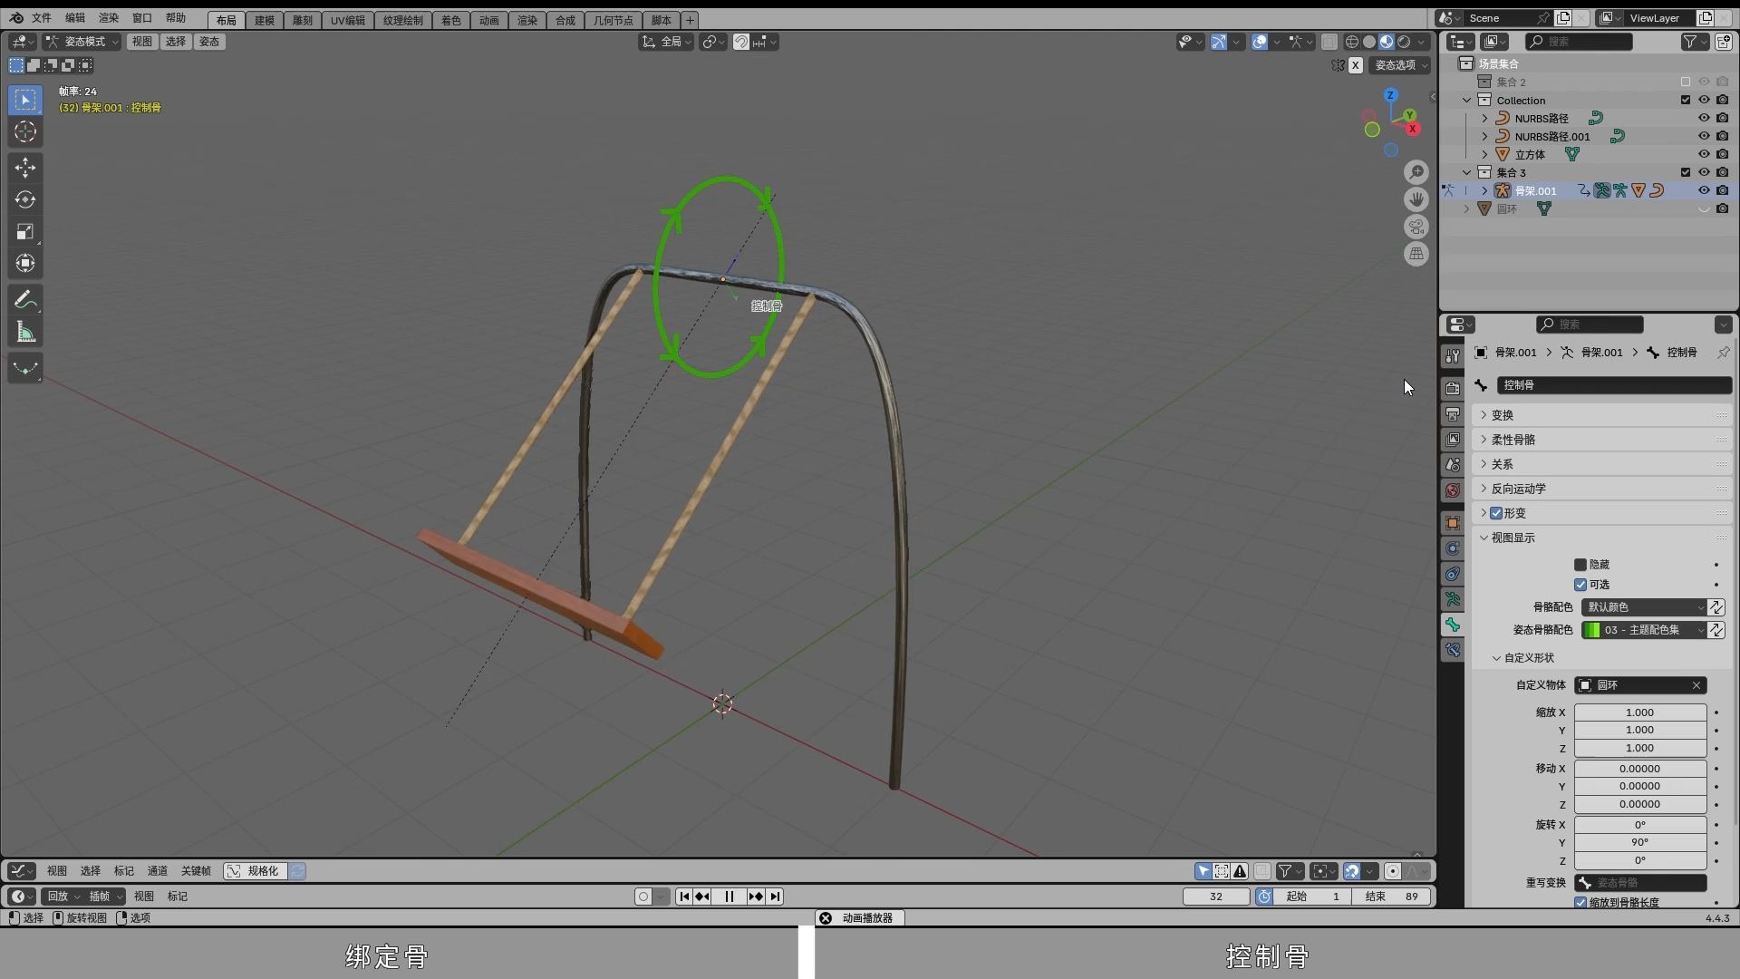Image resolution: width=1740 pixels, height=979 pixels.
Task: Open the Render properties tab
Action: tap(1453, 389)
